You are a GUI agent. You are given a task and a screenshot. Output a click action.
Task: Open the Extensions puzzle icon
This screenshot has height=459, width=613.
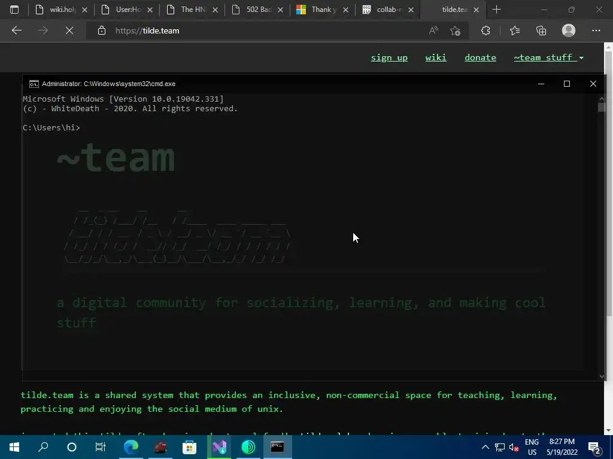point(485,30)
